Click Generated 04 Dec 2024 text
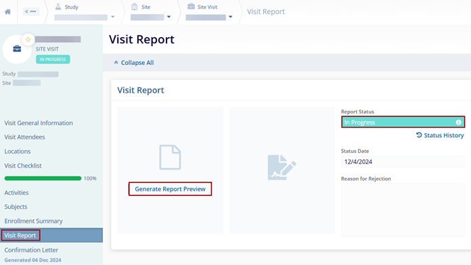This screenshot has width=471, height=265. pyautogui.click(x=32, y=260)
